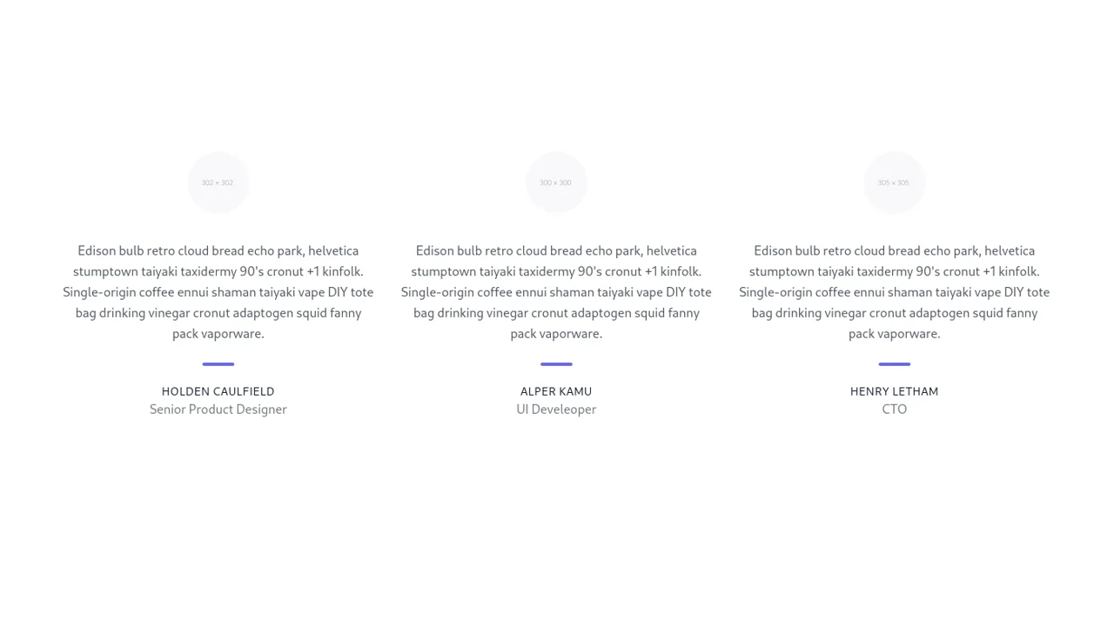This screenshot has width=1114, height=626.
Task: Click "pack vaporware." in Alper Kamu's testimonial
Action: (556, 334)
